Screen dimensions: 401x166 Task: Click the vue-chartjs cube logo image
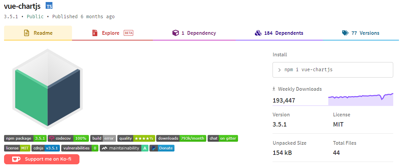[48, 89]
